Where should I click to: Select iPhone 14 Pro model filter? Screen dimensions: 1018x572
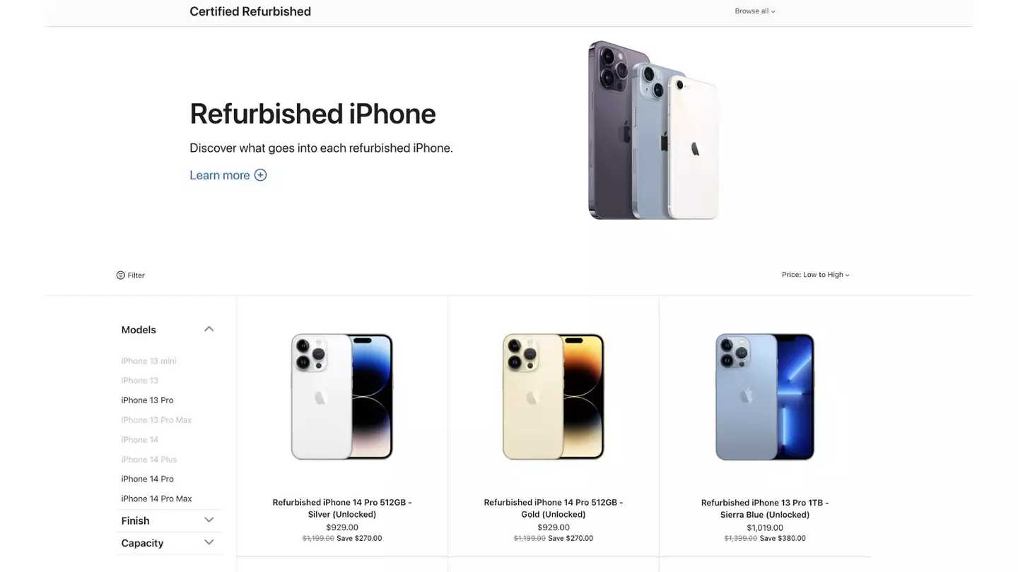click(147, 479)
